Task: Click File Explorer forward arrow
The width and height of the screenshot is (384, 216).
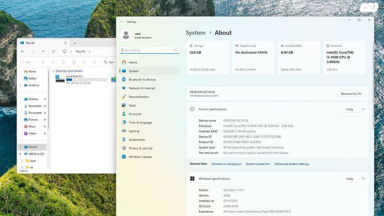Action: (x=33, y=52)
